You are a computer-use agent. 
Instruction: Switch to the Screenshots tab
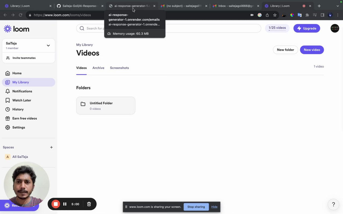(120, 68)
